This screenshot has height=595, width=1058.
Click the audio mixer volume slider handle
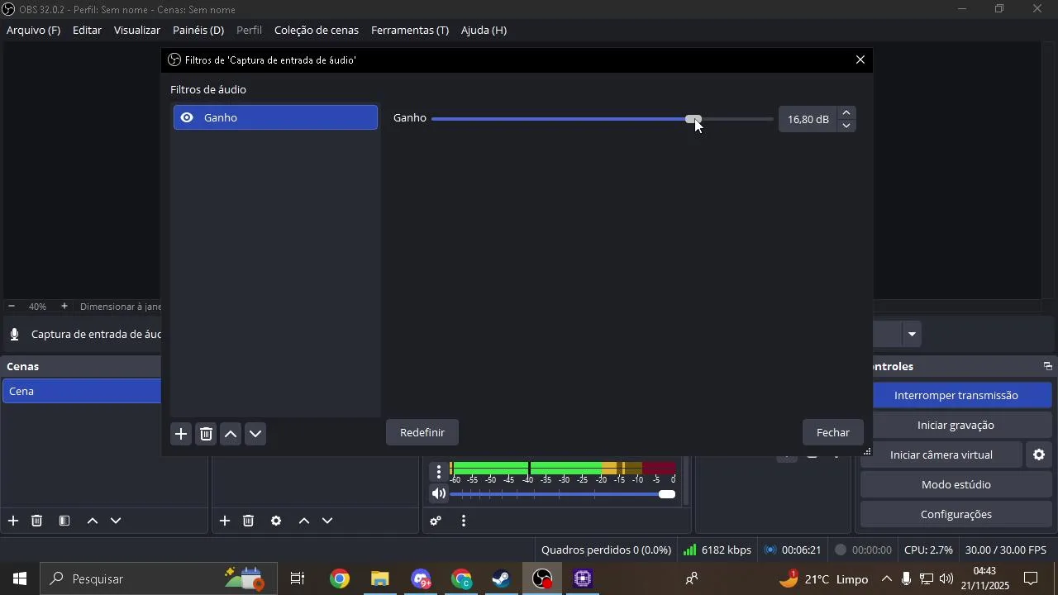pyautogui.click(x=667, y=494)
